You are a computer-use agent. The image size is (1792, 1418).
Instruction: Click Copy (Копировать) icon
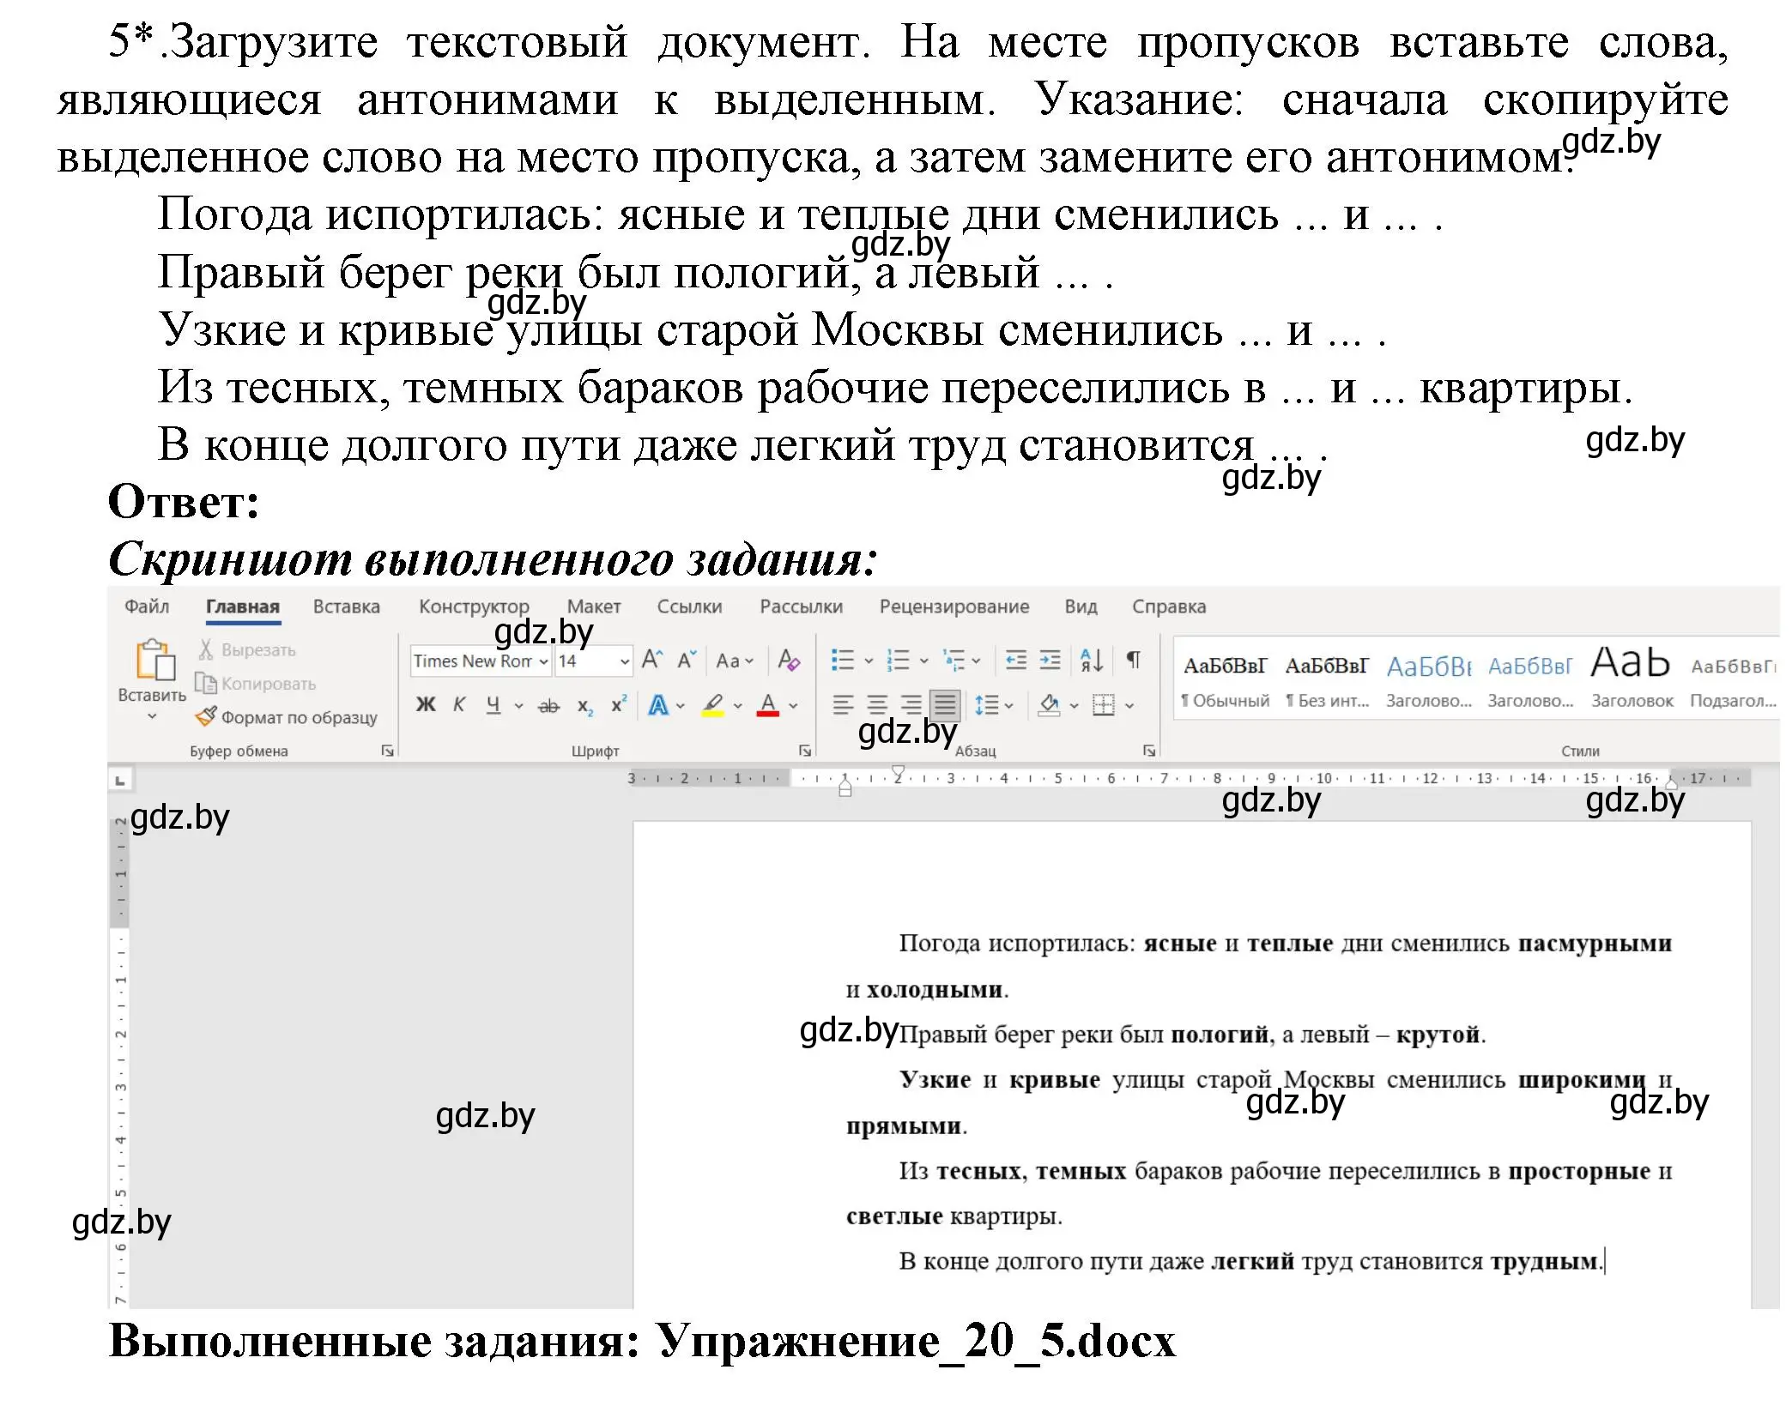coord(205,683)
